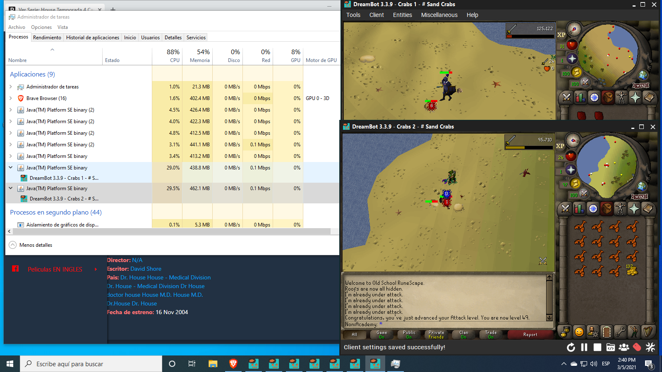Viewport: 662px width, 372px height.
Task: Toggle the Public chat filter
Action: pyautogui.click(x=409, y=334)
